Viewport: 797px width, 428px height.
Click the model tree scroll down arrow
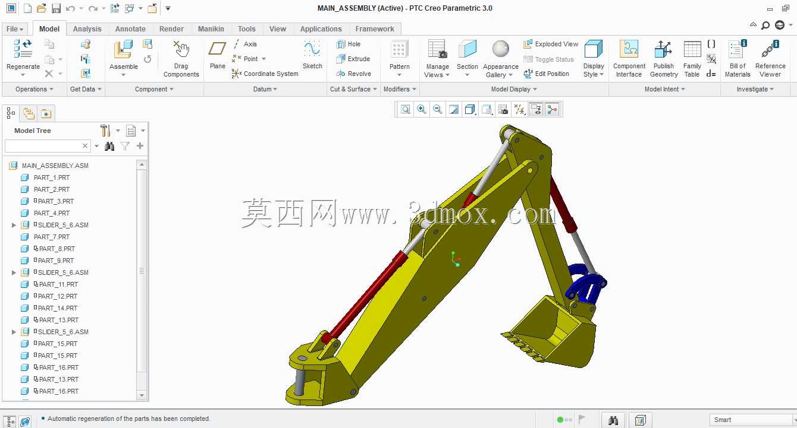142,395
